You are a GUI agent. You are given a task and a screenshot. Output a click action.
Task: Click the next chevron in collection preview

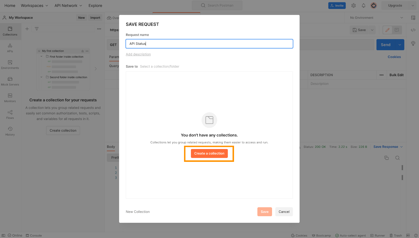[x=96, y=69]
